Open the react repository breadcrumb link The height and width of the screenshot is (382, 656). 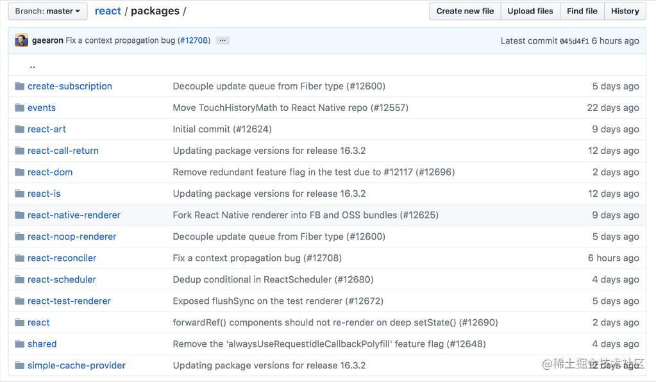[108, 11]
